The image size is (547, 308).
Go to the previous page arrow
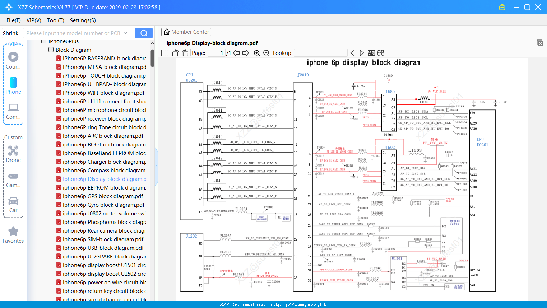coord(236,53)
